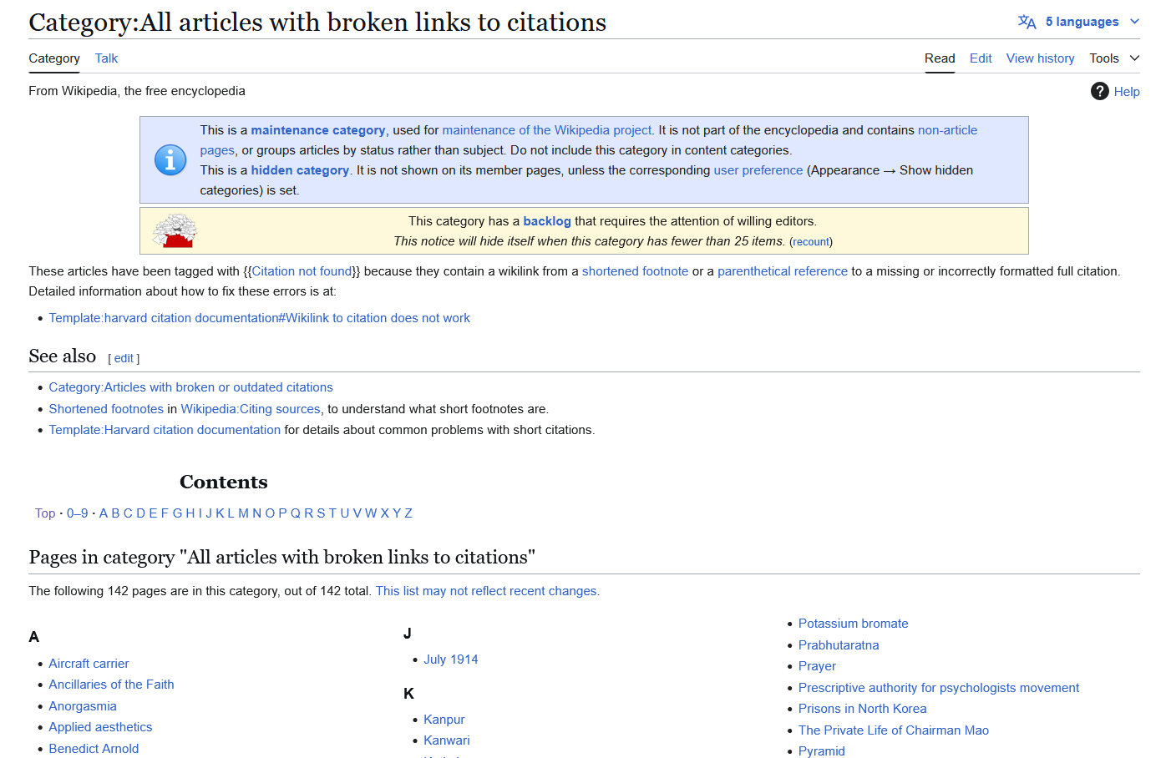Switch to the Talk tab

pyautogui.click(x=106, y=58)
